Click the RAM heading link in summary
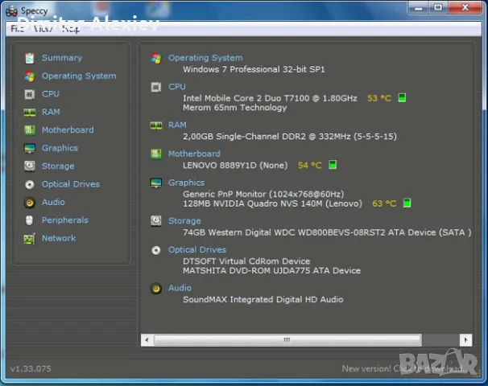Image resolution: width=488 pixels, height=386 pixels. [x=177, y=125]
